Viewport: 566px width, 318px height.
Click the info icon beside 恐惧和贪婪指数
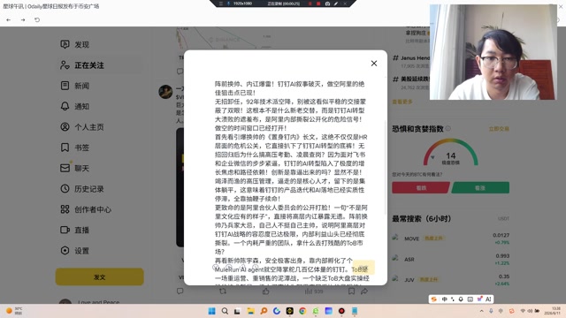[x=448, y=128]
